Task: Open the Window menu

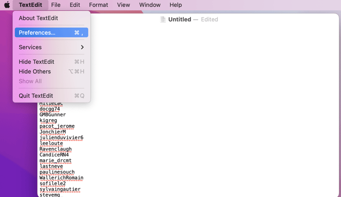Action: (150, 5)
